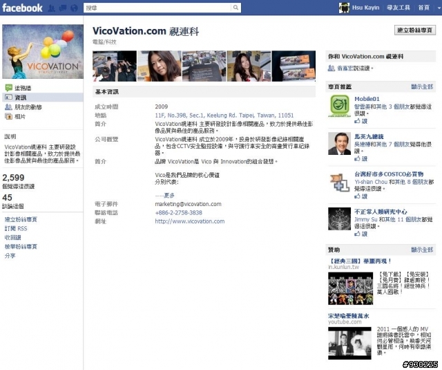Open 經典三國 ad title

359,261
